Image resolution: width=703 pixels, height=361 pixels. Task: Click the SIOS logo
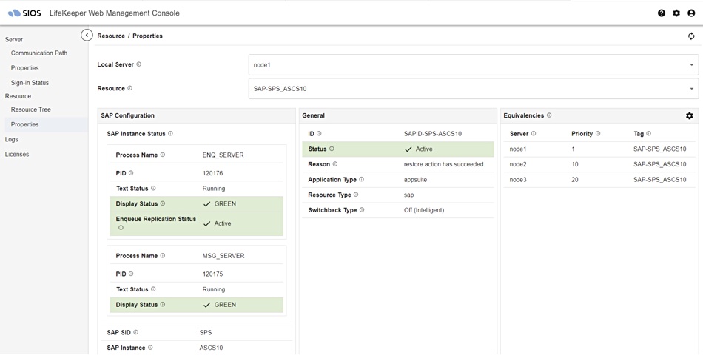[x=24, y=13]
